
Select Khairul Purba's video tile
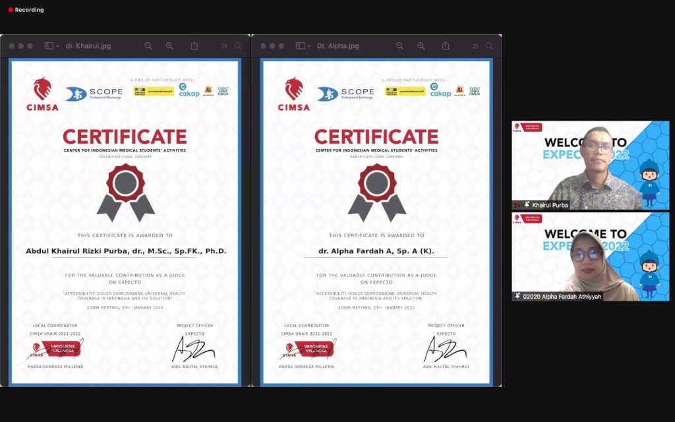(590, 165)
